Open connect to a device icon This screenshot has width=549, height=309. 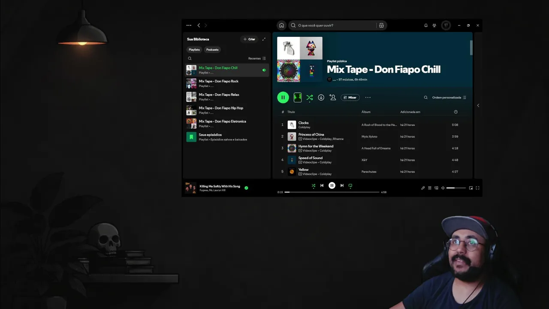(436, 188)
